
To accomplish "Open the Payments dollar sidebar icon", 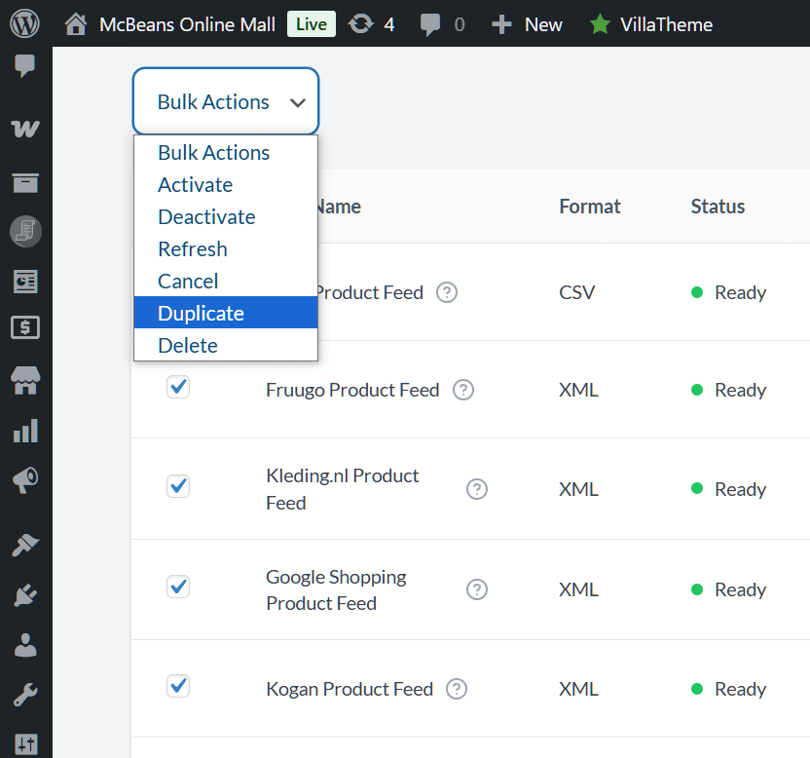I will click(x=25, y=327).
